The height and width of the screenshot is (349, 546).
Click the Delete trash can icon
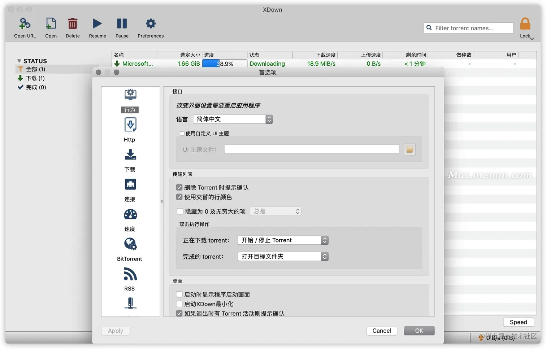pos(73,24)
